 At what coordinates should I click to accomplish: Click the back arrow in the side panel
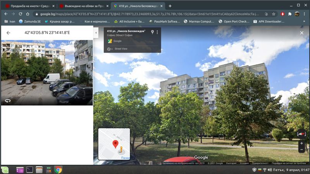[9, 33]
